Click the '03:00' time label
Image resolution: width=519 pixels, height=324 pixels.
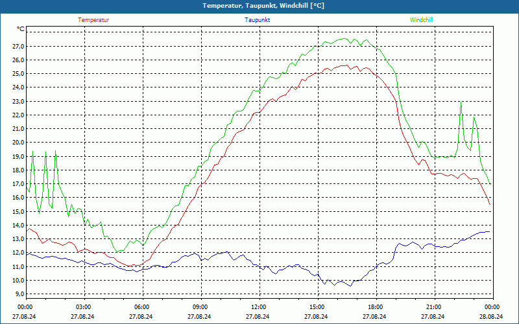(x=82, y=307)
